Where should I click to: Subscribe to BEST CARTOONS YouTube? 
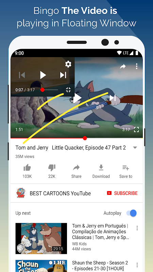tap(122, 193)
